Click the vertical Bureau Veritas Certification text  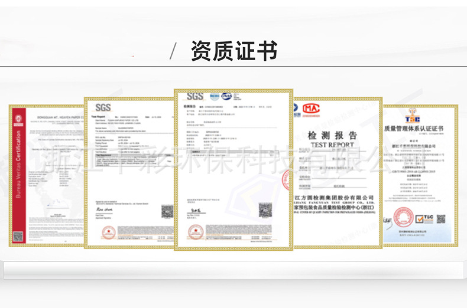pos(18,164)
